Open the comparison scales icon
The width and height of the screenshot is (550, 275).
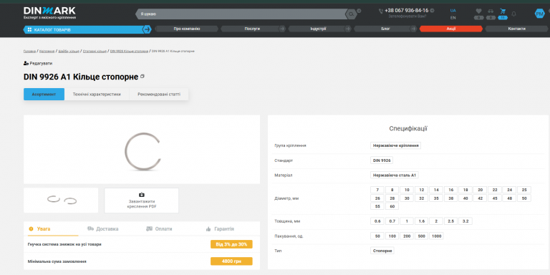tap(491, 11)
